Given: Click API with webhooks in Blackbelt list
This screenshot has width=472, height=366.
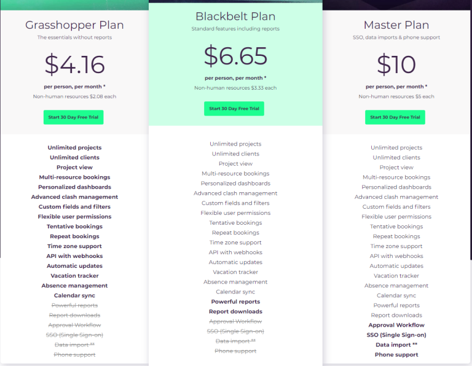Looking at the screenshot, I should click(235, 252).
